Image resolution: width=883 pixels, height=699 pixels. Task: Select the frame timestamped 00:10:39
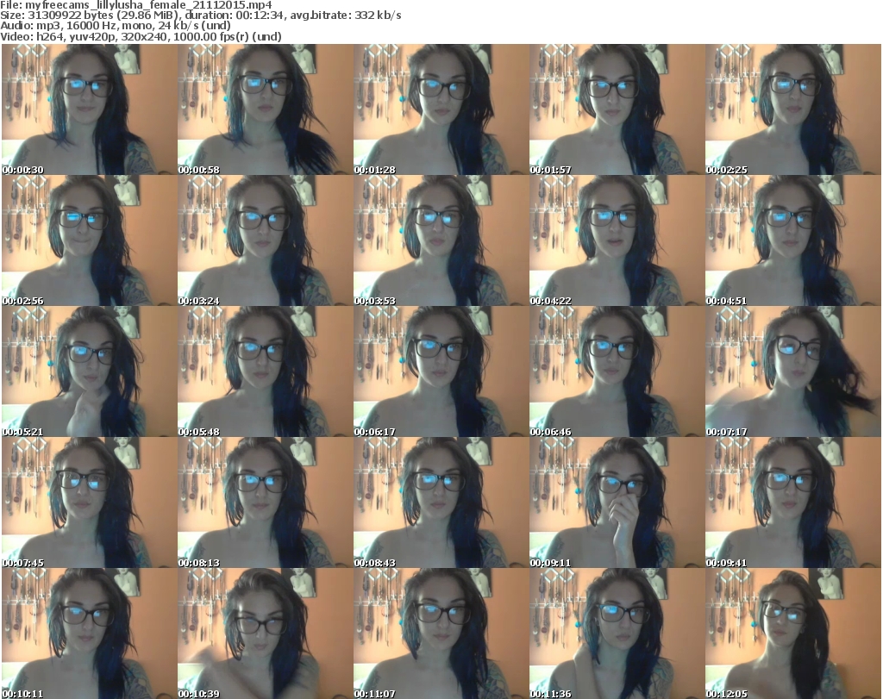pos(266,633)
